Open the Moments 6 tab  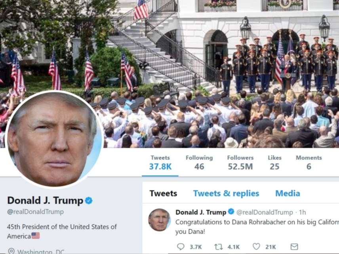[x=309, y=163]
